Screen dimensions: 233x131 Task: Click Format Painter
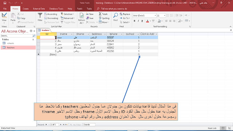click(25, 22)
